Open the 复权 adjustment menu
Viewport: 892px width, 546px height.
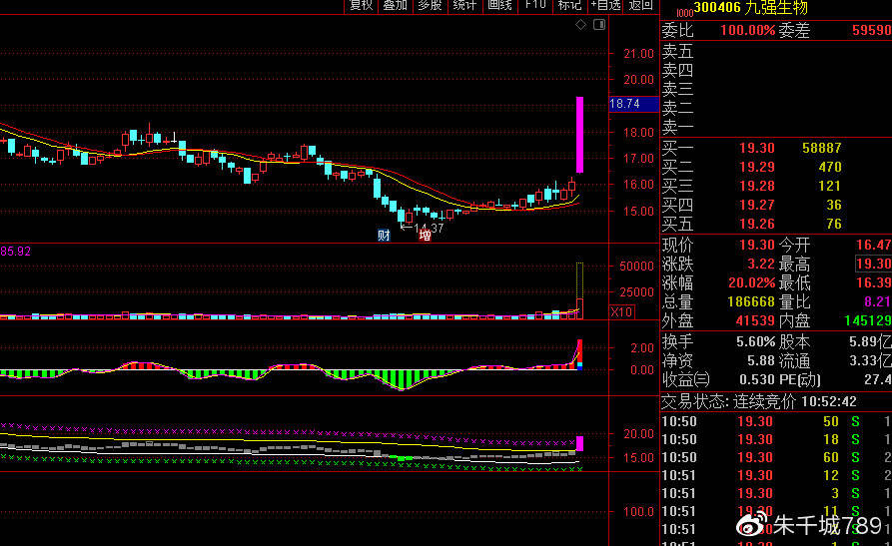click(x=361, y=6)
